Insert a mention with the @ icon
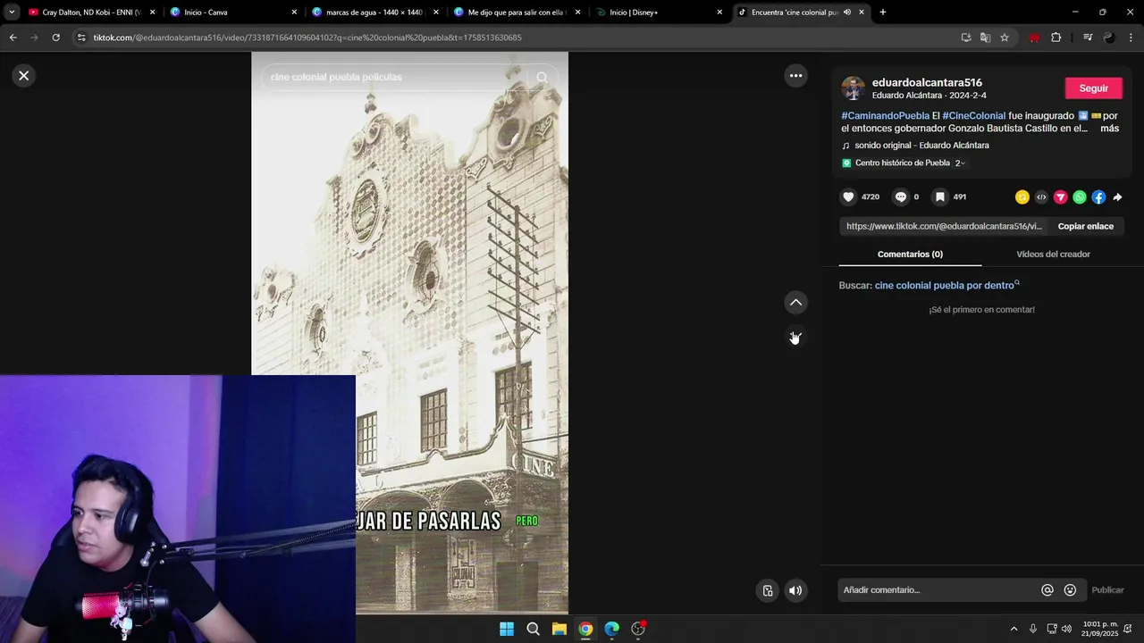Image resolution: width=1144 pixels, height=643 pixels. 1047,590
